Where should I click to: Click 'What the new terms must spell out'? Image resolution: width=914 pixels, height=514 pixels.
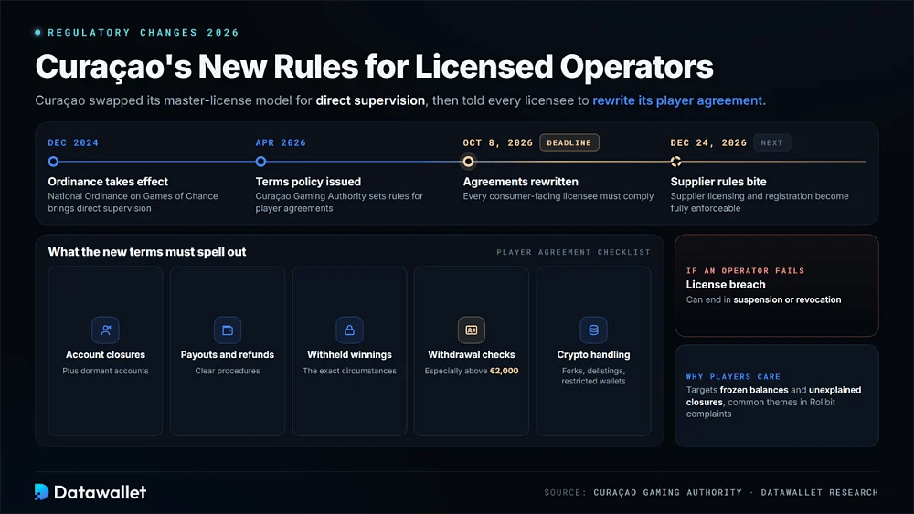pyautogui.click(x=147, y=251)
